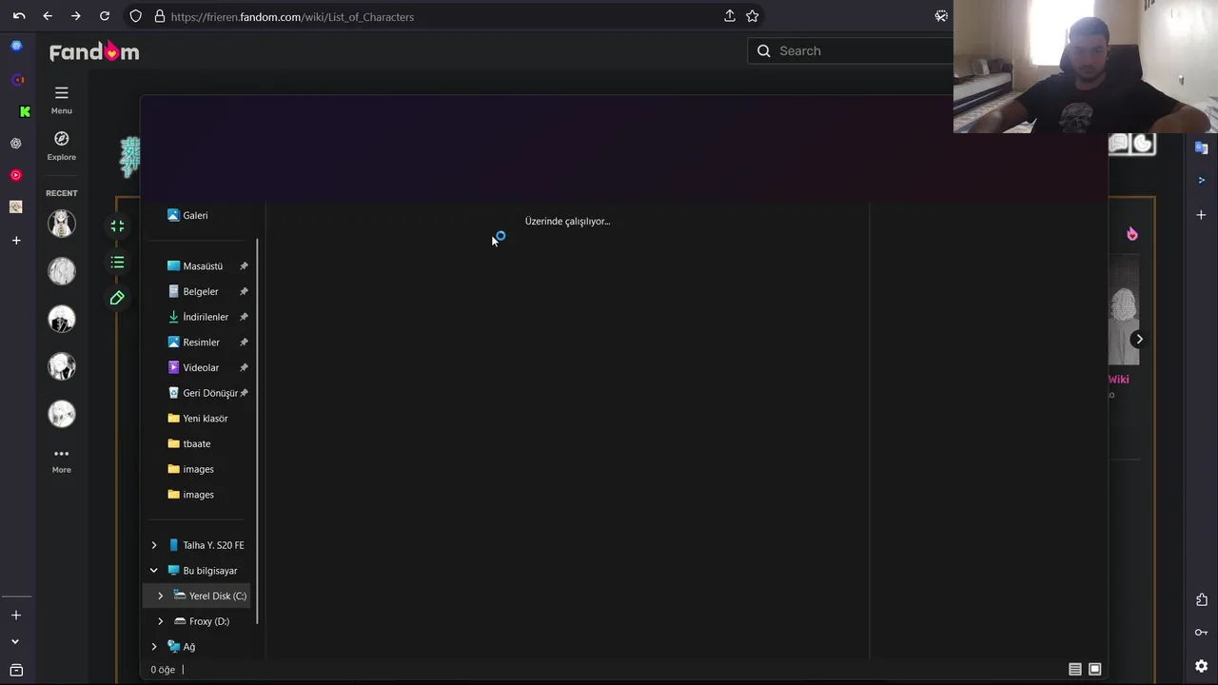
Task: Click the explorer navigation pane scrollbar
Action: coord(258,433)
